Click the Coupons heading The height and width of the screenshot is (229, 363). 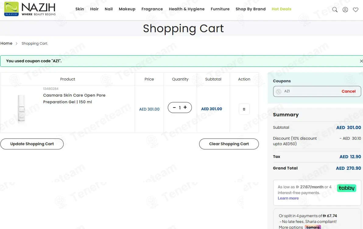pos(282,81)
